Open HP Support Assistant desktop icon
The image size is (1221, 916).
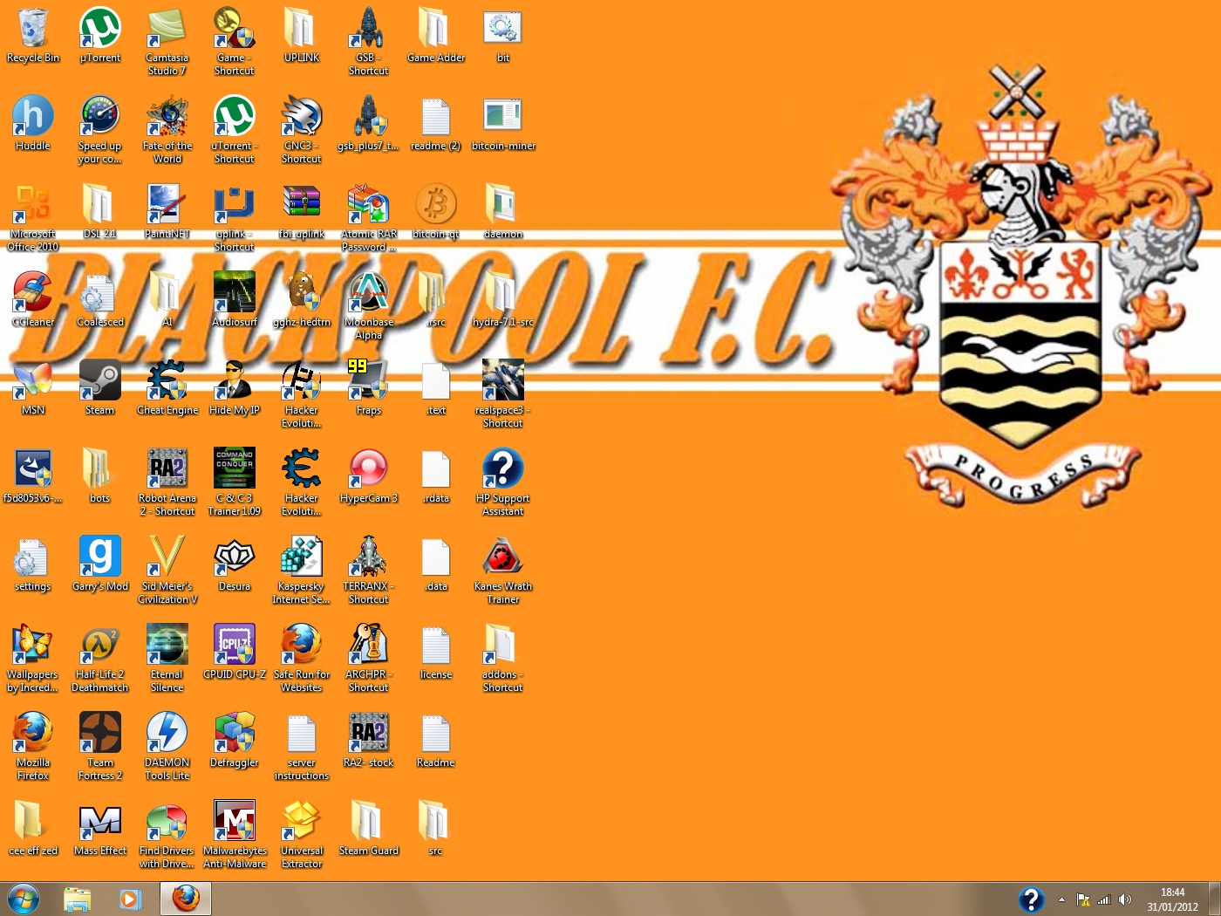[x=503, y=482]
